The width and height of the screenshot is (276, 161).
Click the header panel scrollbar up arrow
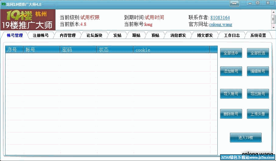click(273, 12)
